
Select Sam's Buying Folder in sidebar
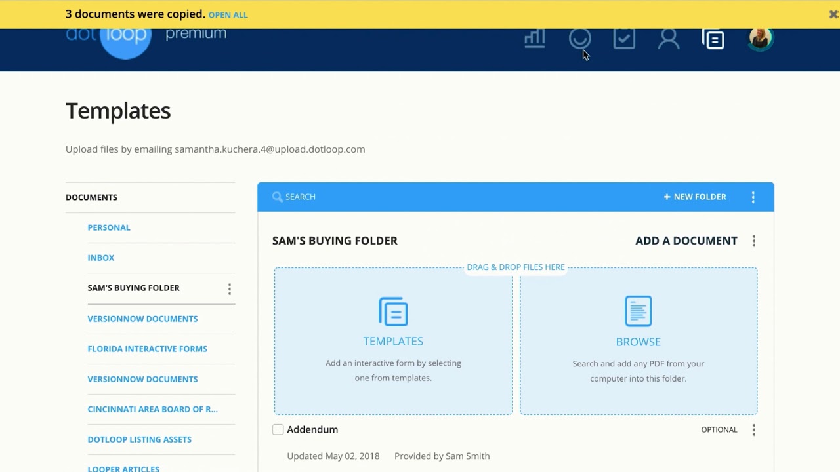pyautogui.click(x=134, y=288)
